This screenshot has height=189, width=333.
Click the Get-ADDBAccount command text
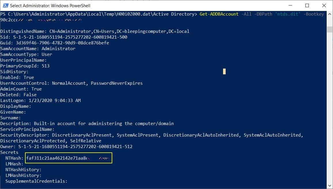pyautogui.click(x=219, y=14)
